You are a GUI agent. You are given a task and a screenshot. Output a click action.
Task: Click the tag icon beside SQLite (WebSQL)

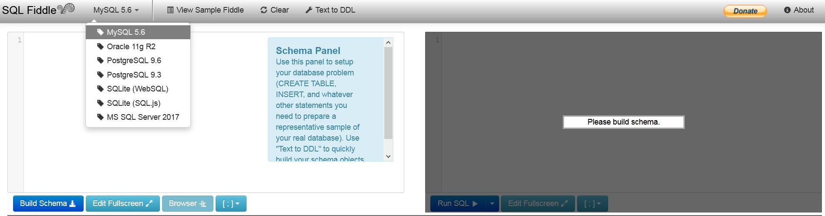coord(100,89)
